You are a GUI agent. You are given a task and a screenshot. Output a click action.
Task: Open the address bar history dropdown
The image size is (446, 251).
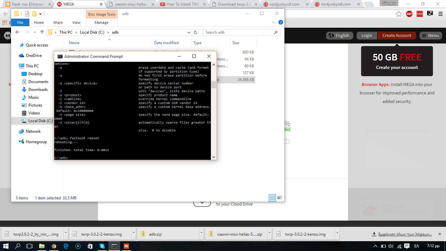[x=189, y=32]
